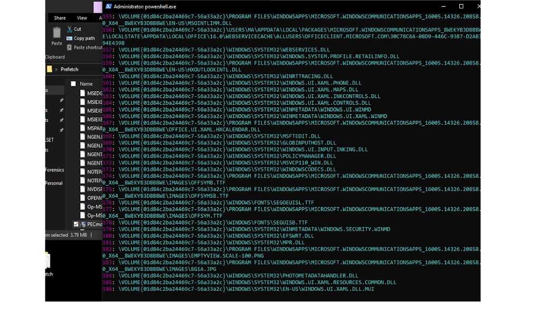
Task: Click the Copy path icon
Action: (x=70, y=38)
